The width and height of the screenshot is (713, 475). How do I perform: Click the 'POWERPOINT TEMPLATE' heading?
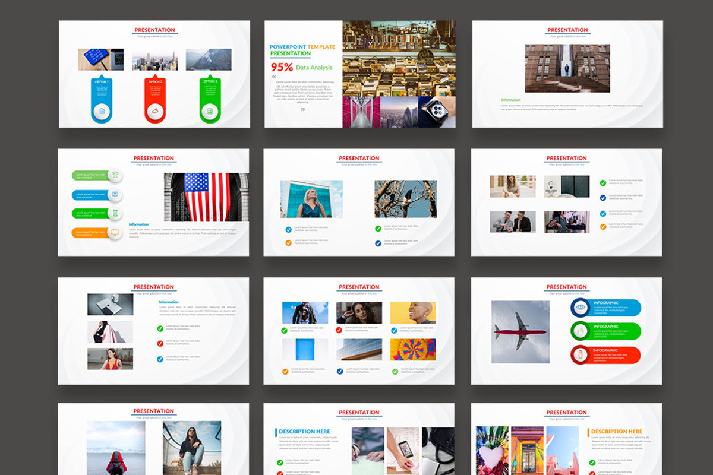tap(302, 47)
